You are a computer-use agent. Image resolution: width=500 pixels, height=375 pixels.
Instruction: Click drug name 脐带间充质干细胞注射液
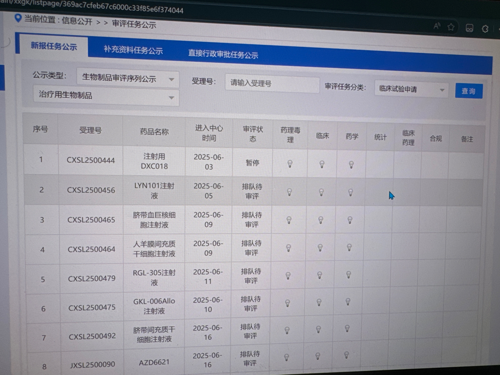[154, 334]
